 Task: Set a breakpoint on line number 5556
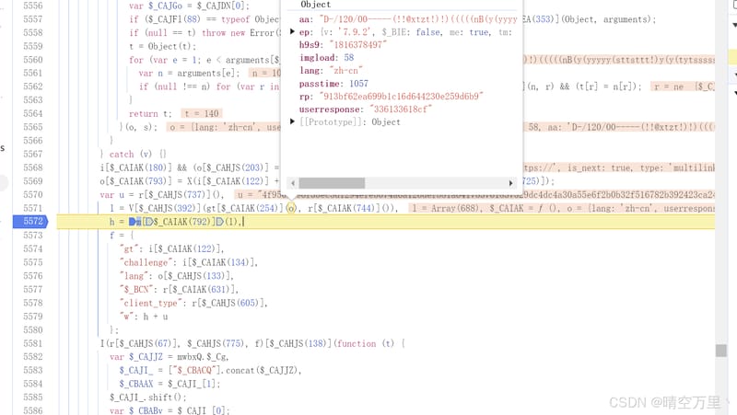[33, 6]
